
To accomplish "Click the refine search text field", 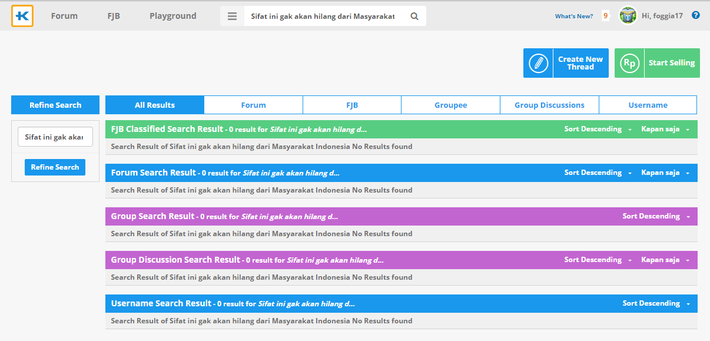I will click(55, 137).
